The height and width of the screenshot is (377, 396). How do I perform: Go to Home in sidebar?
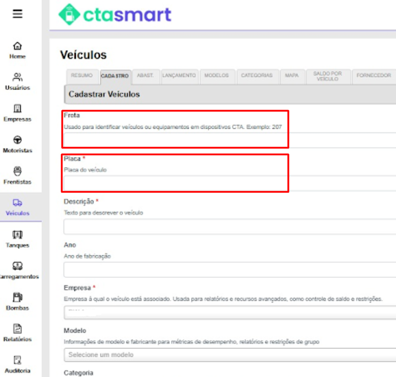coord(17,46)
